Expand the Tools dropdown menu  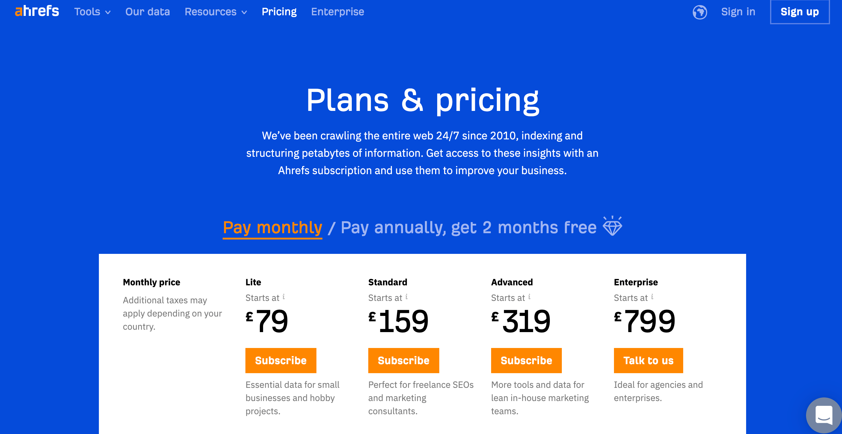point(92,12)
